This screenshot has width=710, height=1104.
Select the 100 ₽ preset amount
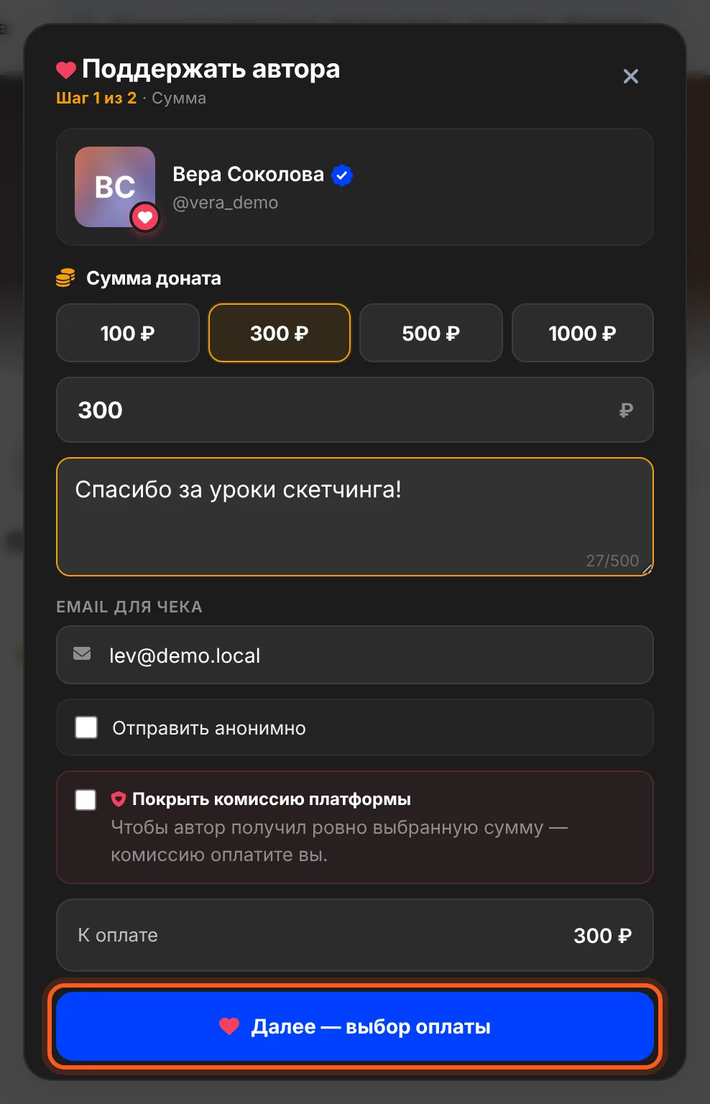pos(128,333)
